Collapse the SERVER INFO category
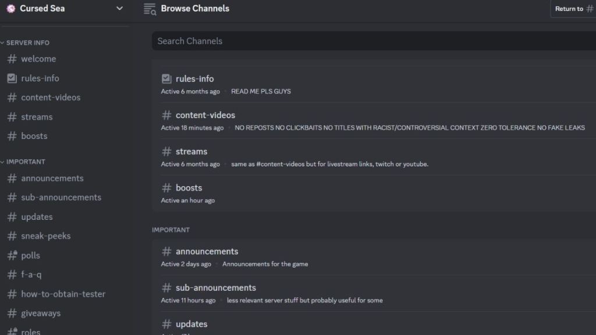The width and height of the screenshot is (596, 335). tap(25, 42)
